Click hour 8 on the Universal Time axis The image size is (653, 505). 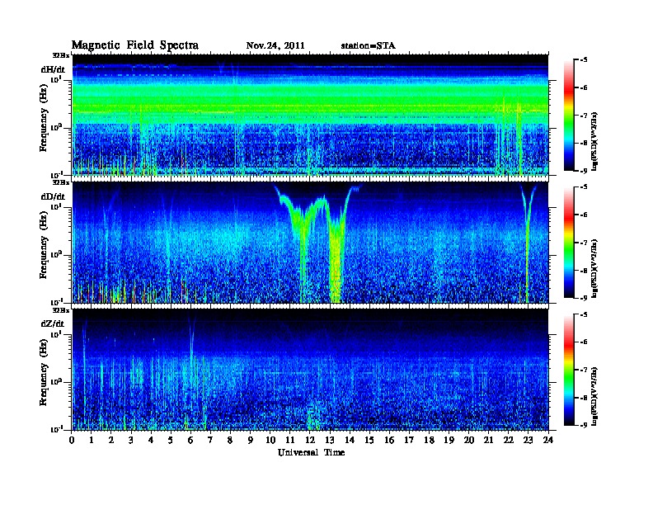click(x=230, y=441)
